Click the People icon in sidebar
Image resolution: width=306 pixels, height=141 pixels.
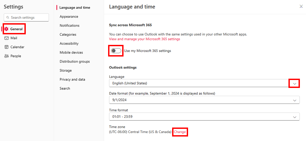[x=7, y=56]
